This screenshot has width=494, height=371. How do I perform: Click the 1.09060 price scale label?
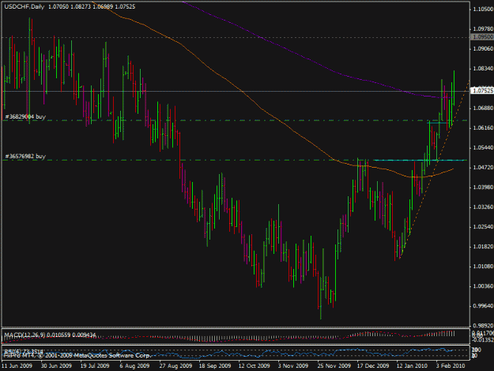(x=483, y=49)
